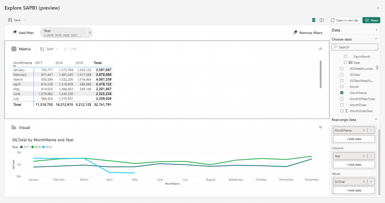Click the Visual bar chart icon
The image size is (385, 203).
coord(14,127)
